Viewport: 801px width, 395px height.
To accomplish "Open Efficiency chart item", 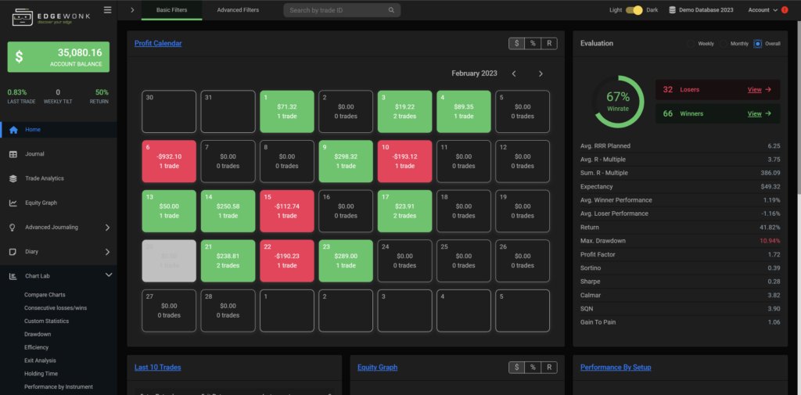I will click(36, 347).
